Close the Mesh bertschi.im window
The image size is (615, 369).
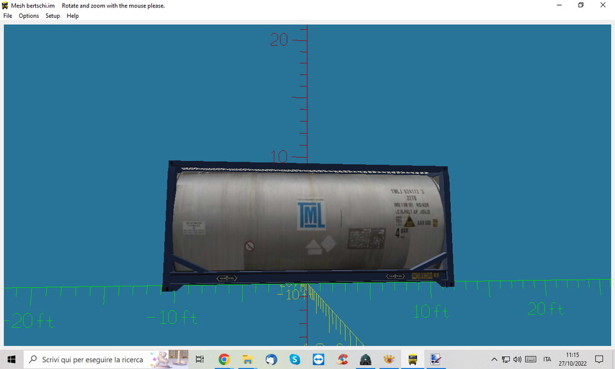(603, 5)
